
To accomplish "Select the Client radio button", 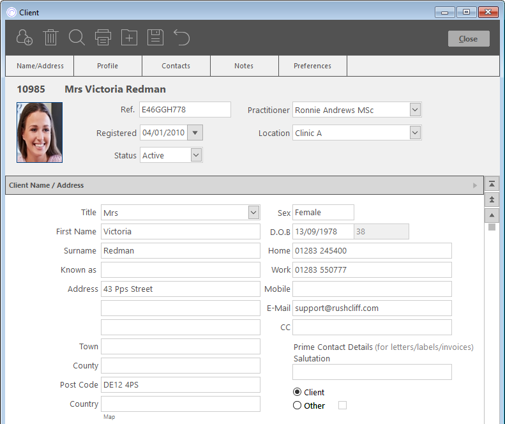I will [297, 392].
